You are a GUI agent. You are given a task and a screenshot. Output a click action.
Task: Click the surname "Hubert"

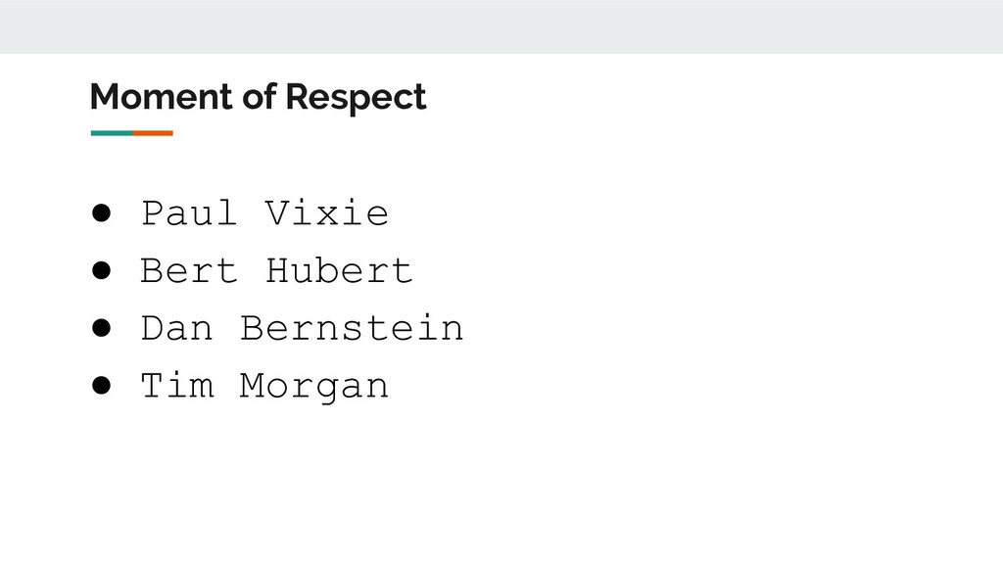[339, 270]
